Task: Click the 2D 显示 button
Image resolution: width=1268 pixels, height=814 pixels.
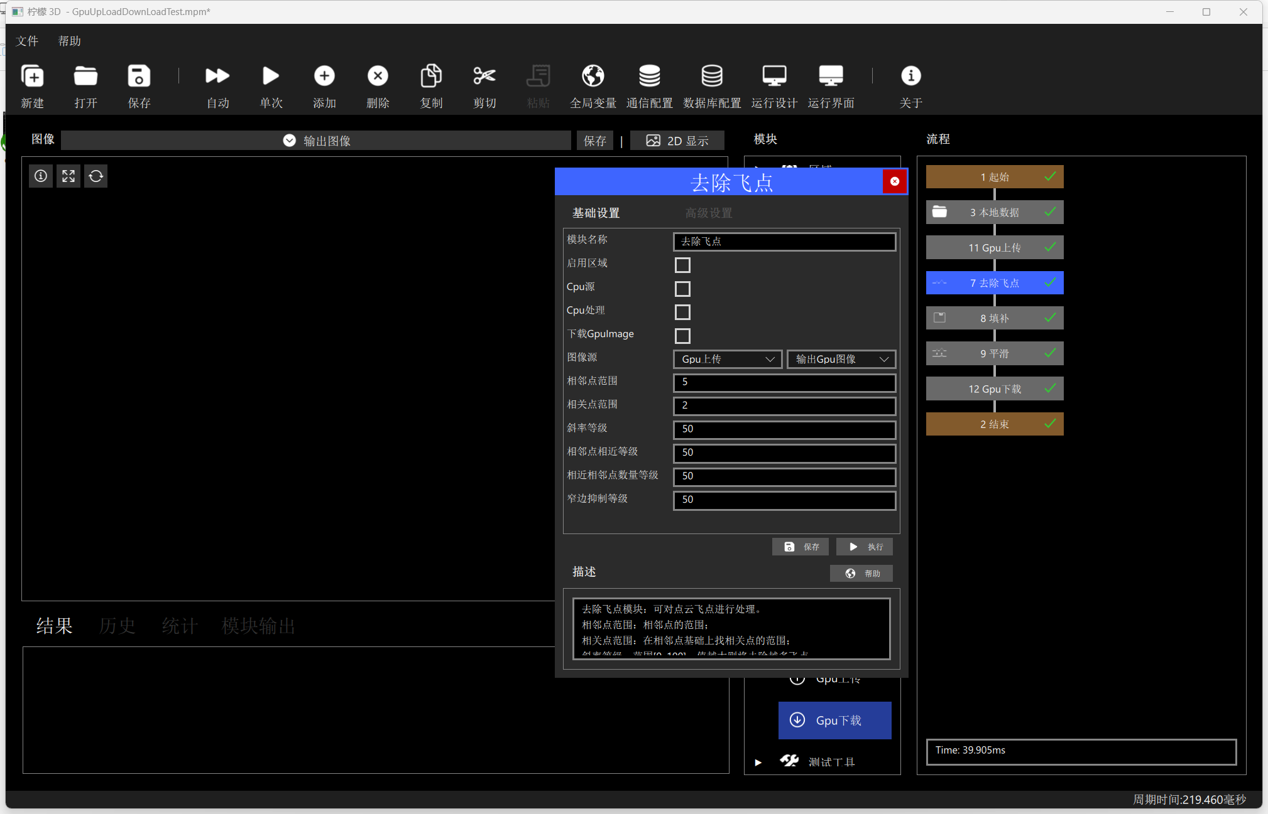Action: [x=677, y=141]
